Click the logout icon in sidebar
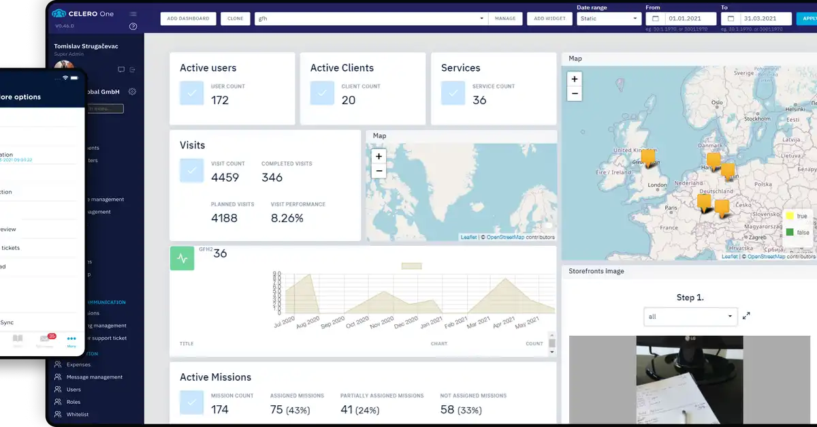The image size is (817, 427). click(133, 69)
